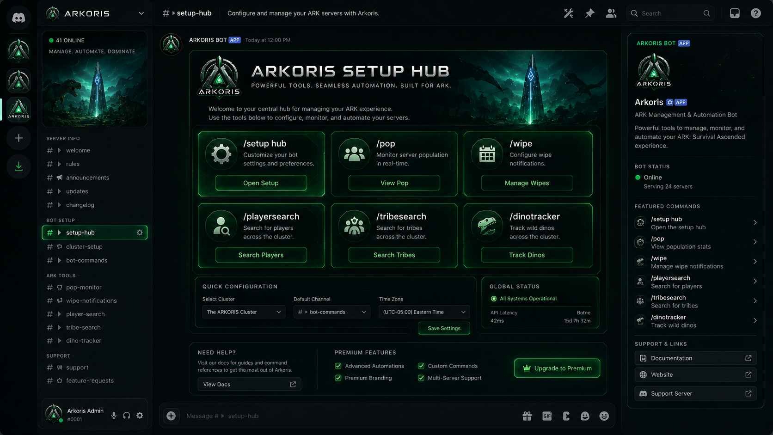Click the add a server plus icon
Image resolution: width=773 pixels, height=435 pixels.
(18, 138)
